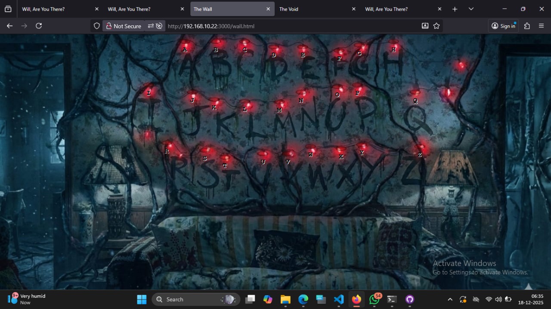Image resolution: width=551 pixels, height=309 pixels.
Task: Activate the bulb labeled U
Action: click(x=263, y=155)
